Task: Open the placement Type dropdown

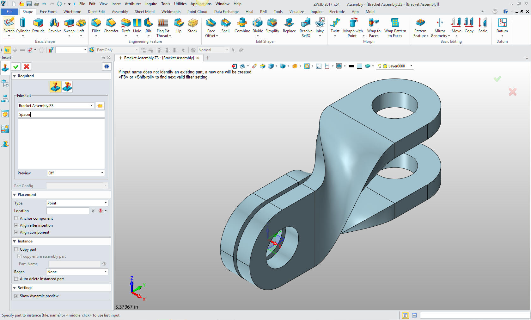Action: (77, 203)
